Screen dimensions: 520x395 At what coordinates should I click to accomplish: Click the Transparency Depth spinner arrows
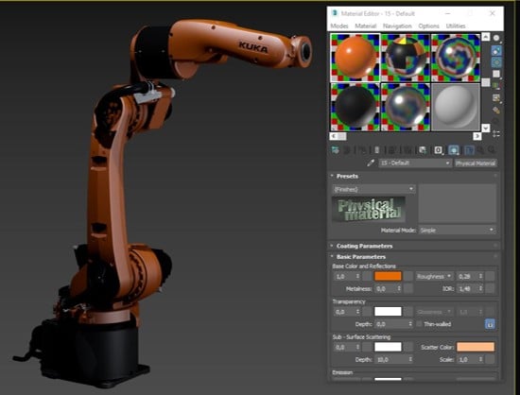click(x=410, y=324)
